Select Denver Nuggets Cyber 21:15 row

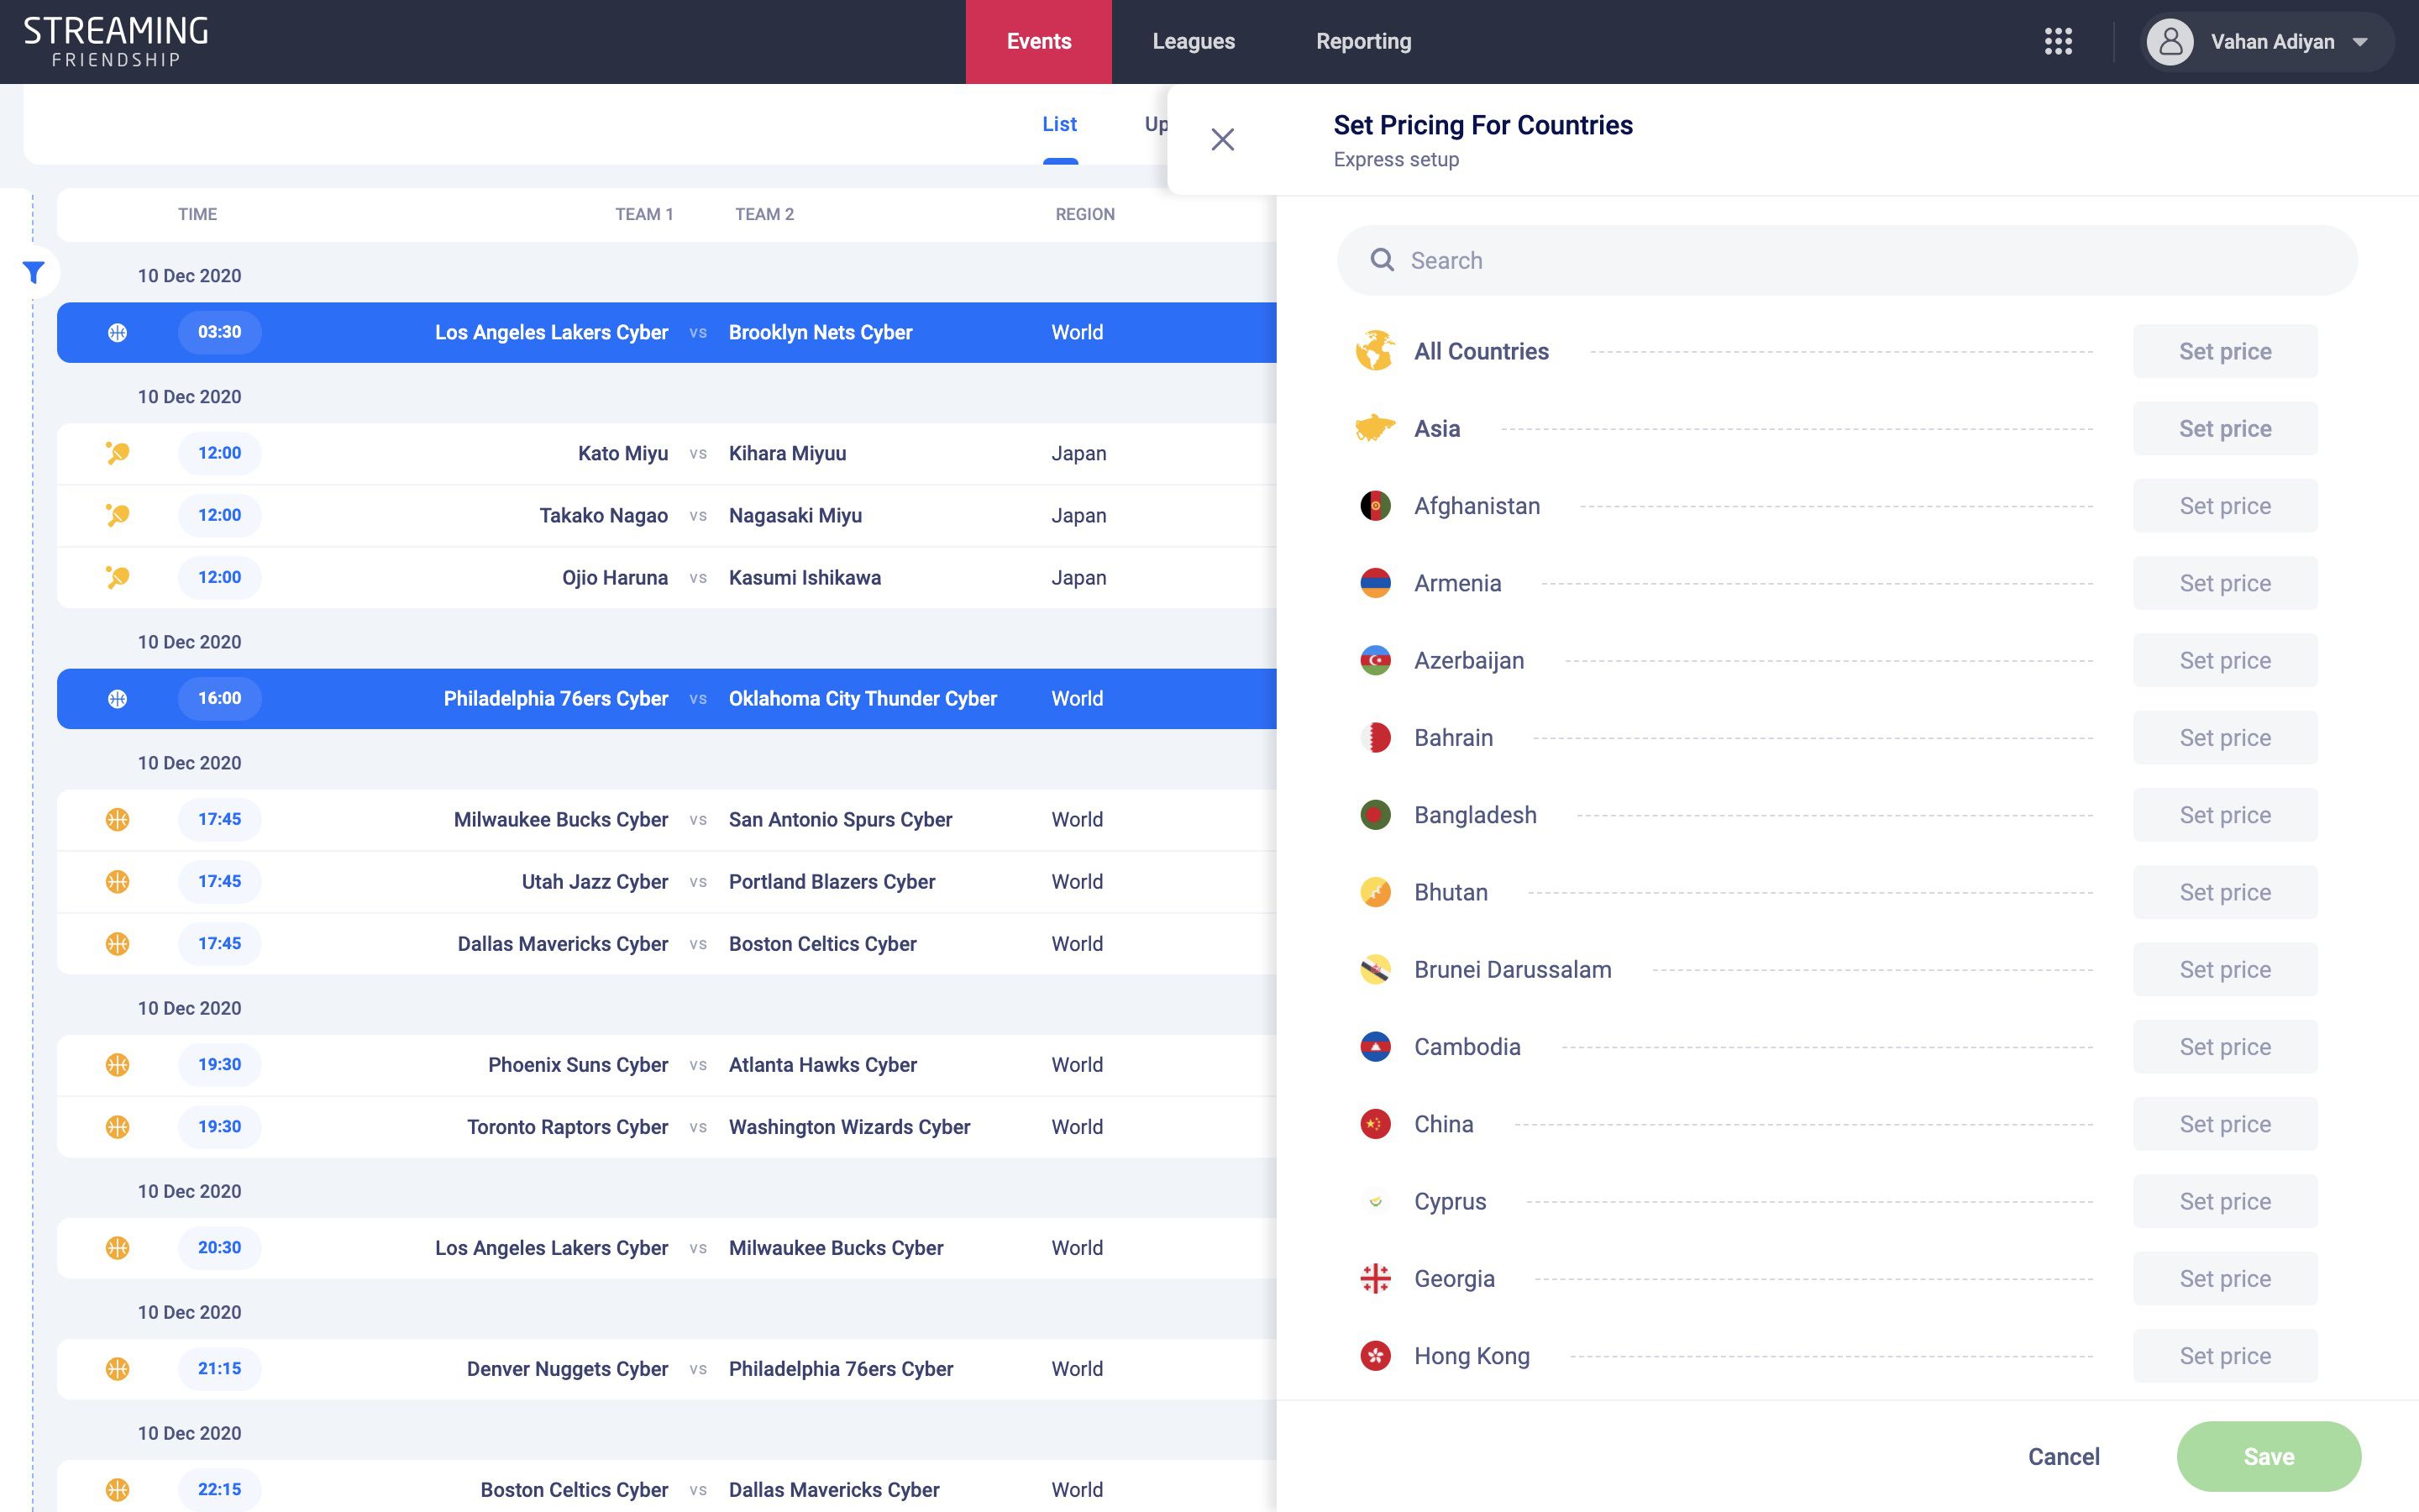(667, 1368)
